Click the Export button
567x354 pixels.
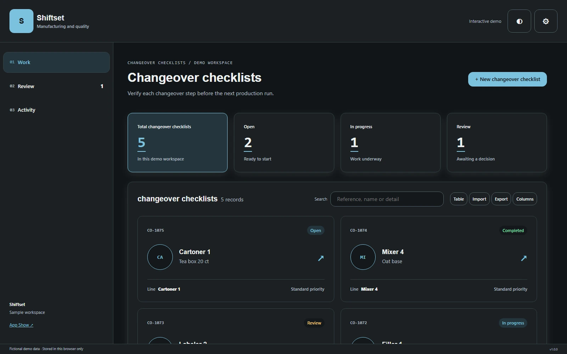pyautogui.click(x=501, y=199)
